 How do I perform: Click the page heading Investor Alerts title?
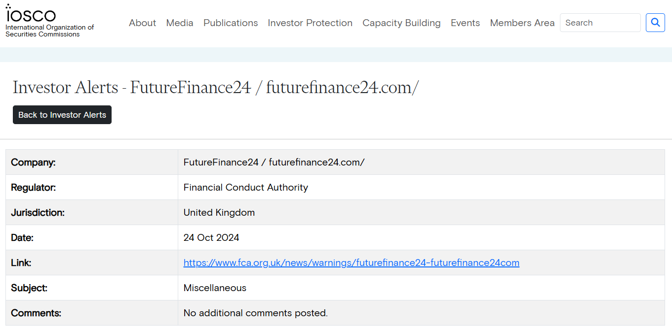(x=216, y=87)
